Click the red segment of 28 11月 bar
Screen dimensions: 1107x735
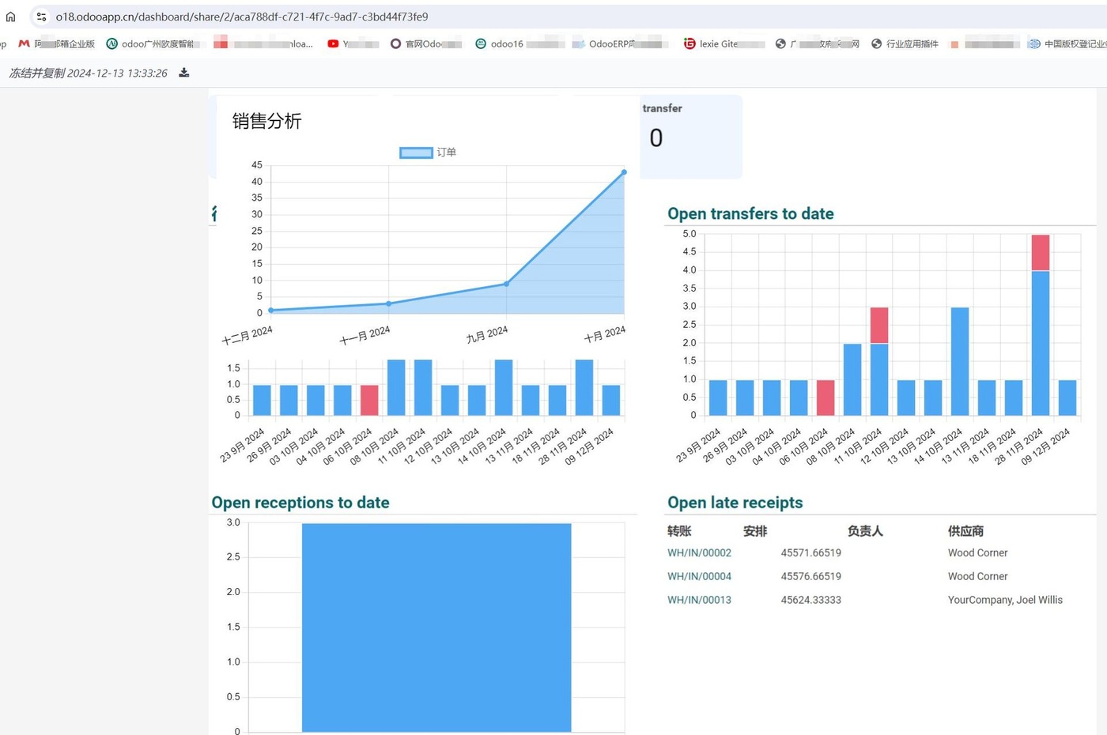point(1040,253)
